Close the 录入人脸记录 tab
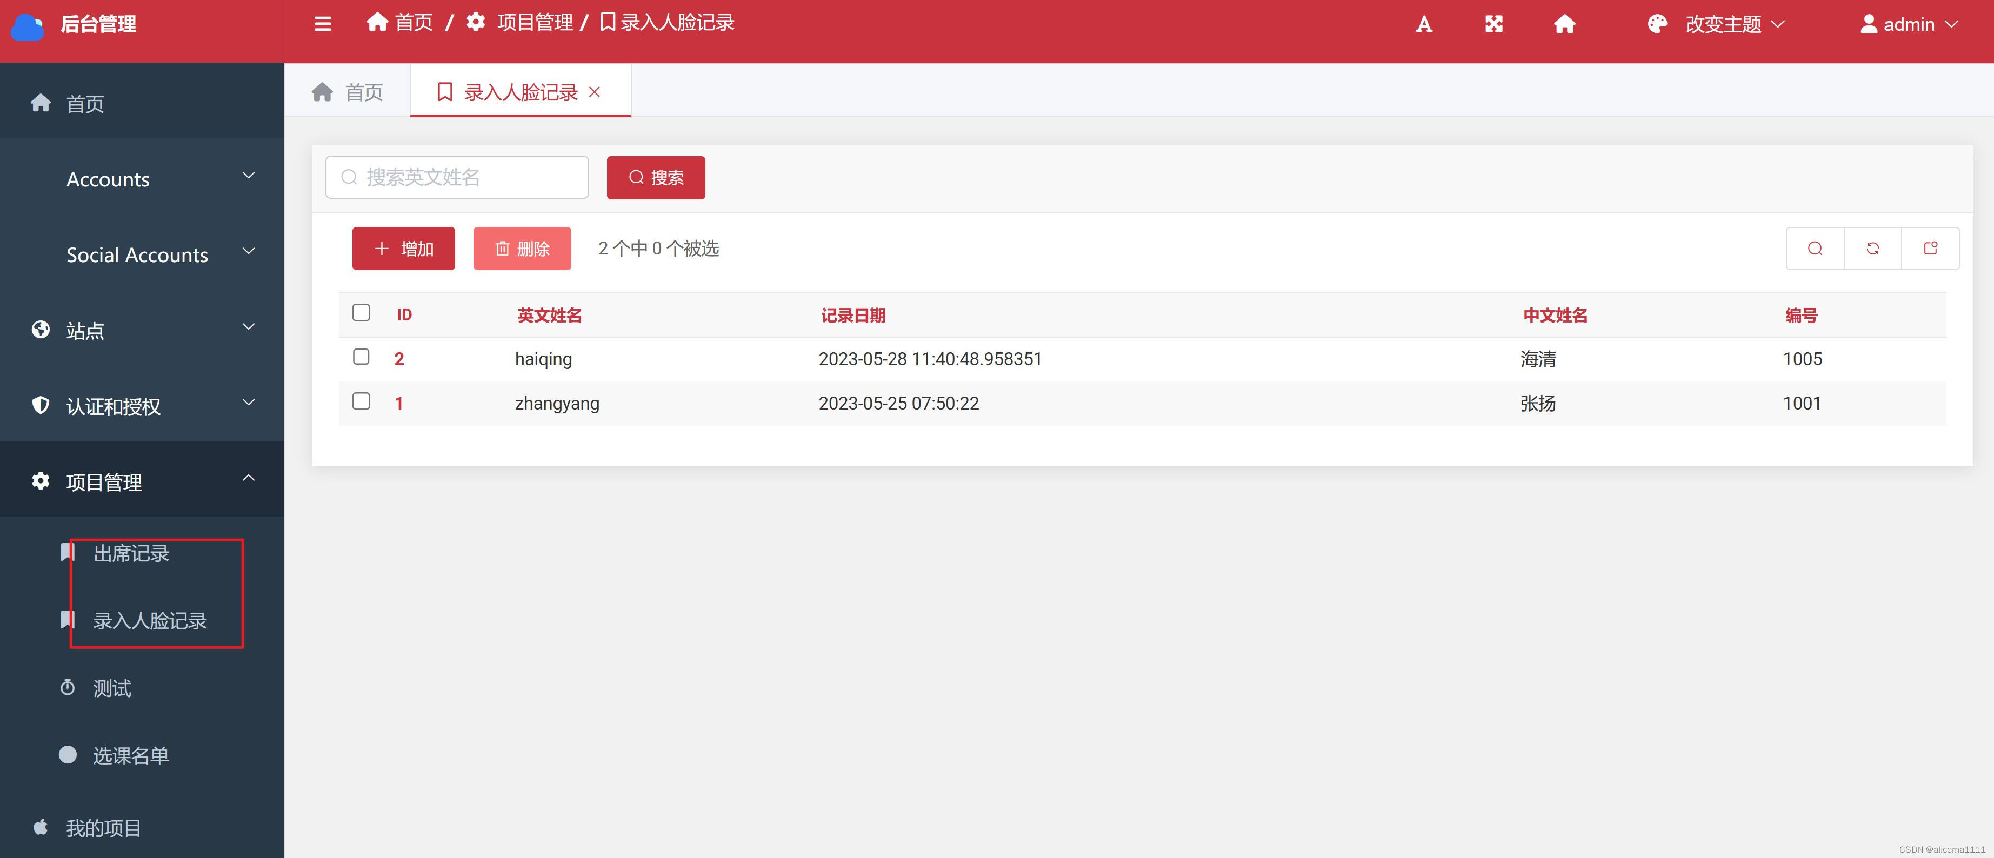 coord(595,92)
